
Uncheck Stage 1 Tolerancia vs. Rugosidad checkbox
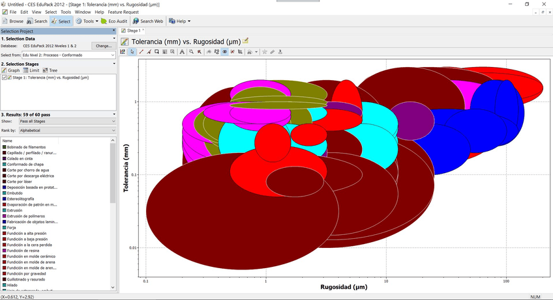click(5, 77)
